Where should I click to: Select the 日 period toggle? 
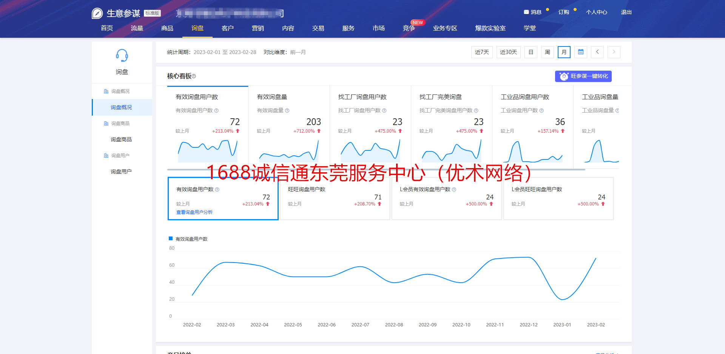(x=531, y=52)
